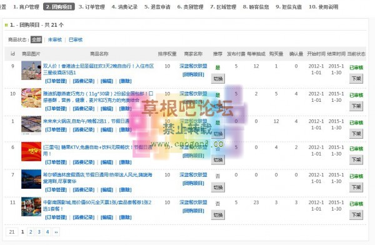Click [编辑] for id 9 row
Viewport: 375px width, 245px height.
point(107,81)
